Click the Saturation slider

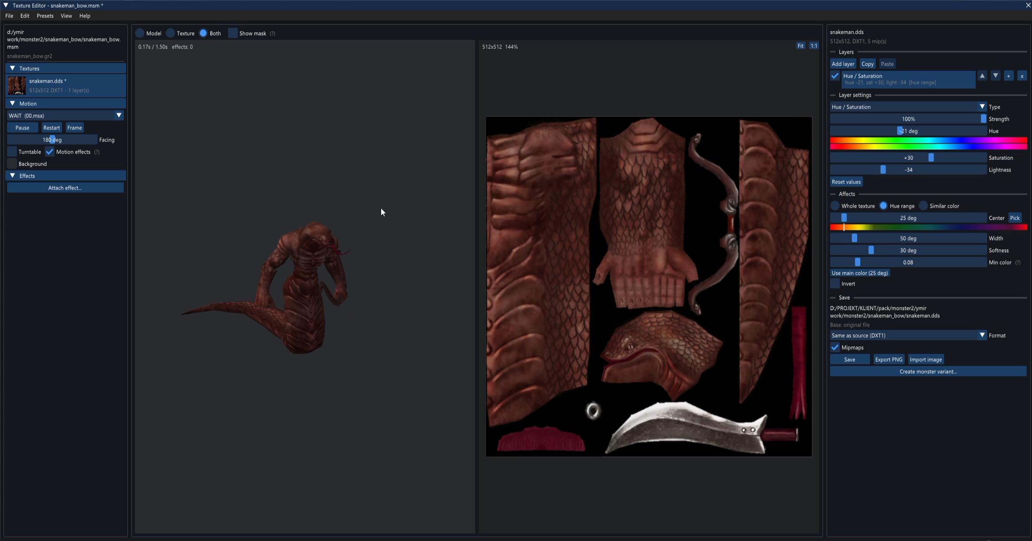(908, 158)
